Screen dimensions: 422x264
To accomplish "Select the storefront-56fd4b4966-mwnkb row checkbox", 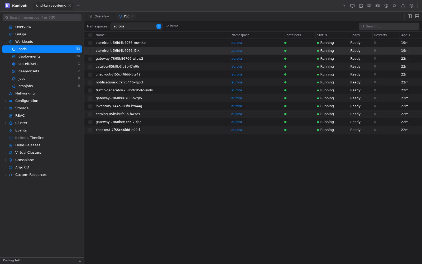I will 90,43.
